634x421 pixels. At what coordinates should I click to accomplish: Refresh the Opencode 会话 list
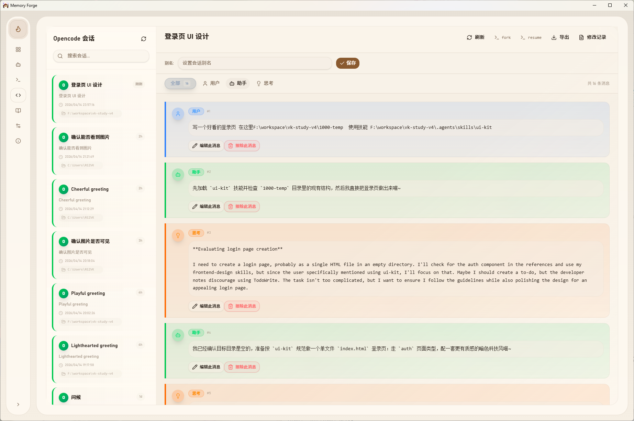(x=144, y=39)
